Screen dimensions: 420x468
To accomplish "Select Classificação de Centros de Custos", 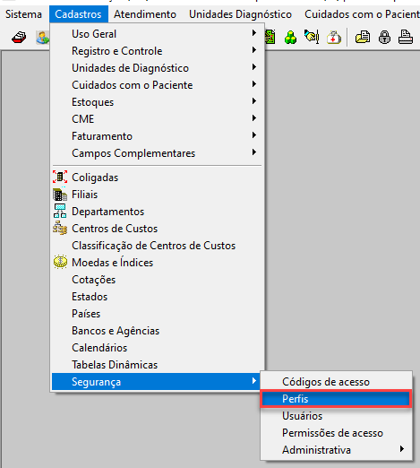I will [x=157, y=246].
